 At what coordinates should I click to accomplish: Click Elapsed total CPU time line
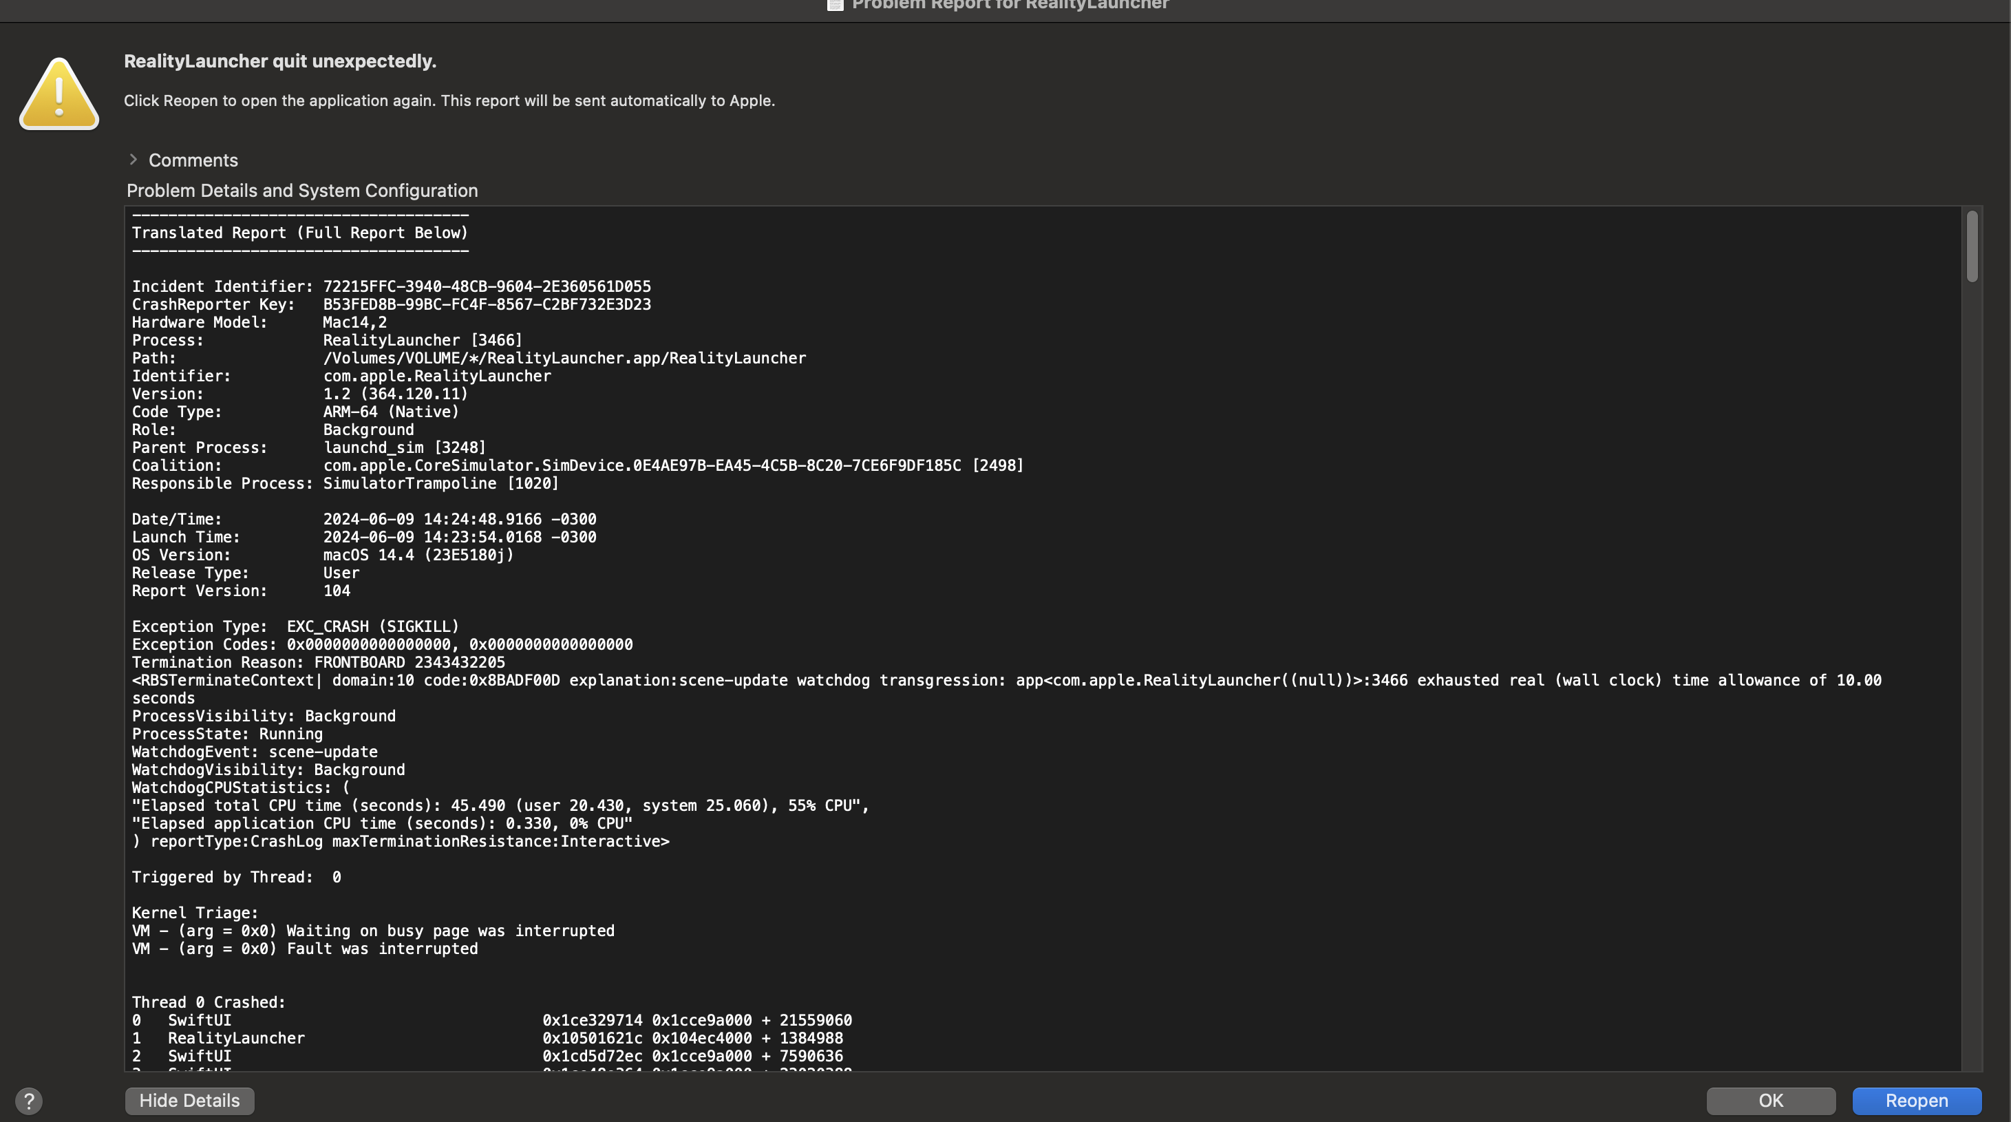(500, 807)
